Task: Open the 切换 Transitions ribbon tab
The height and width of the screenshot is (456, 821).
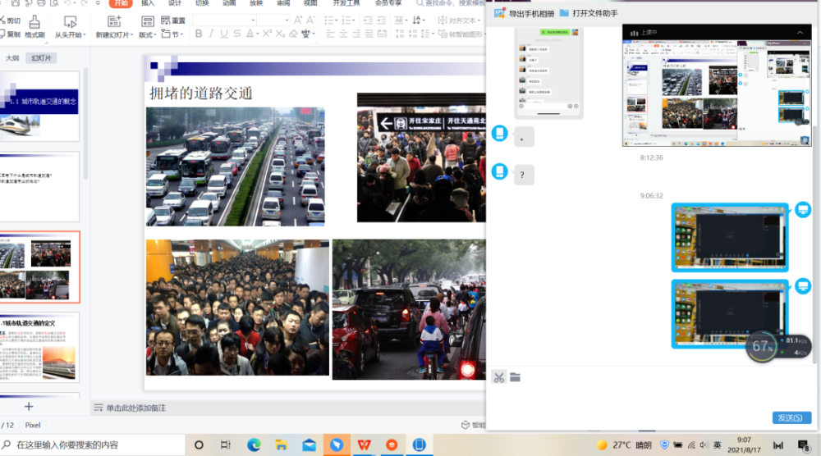Action: [202, 3]
